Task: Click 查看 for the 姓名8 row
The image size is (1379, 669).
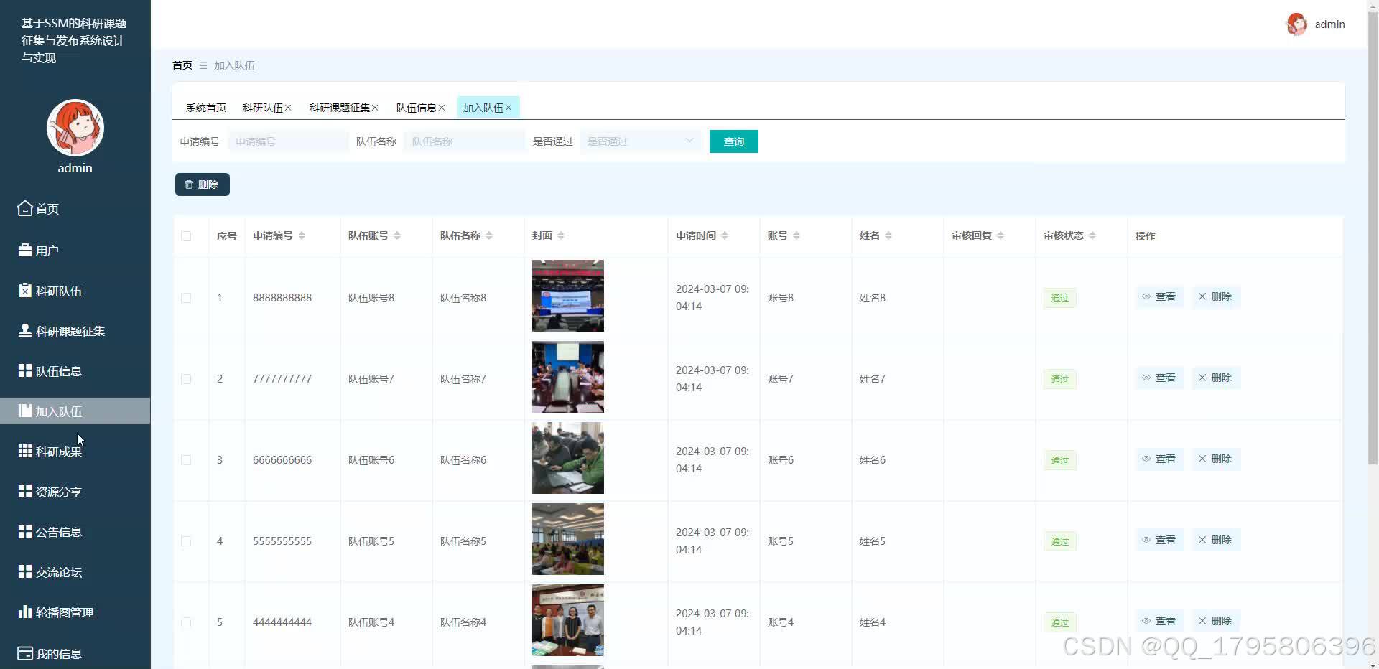Action: [1159, 296]
